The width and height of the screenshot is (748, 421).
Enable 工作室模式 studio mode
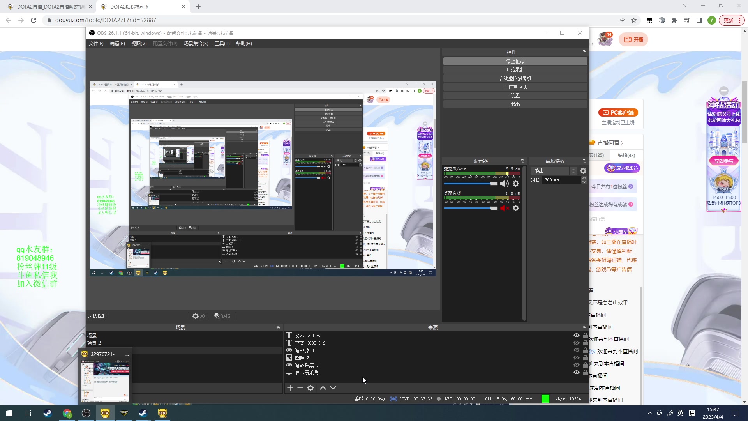point(515,87)
